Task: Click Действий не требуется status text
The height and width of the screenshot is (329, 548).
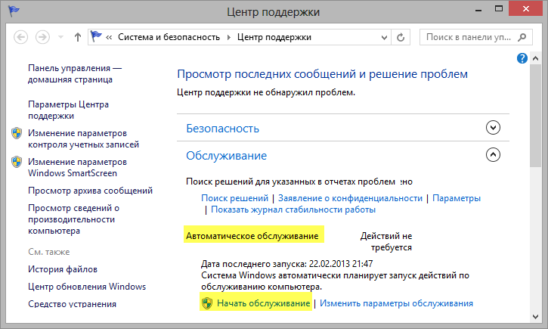Action: click(386, 241)
